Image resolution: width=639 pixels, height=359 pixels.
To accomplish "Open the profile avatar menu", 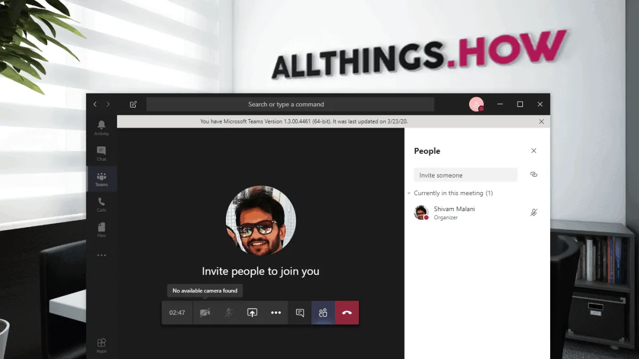I will coord(476,104).
